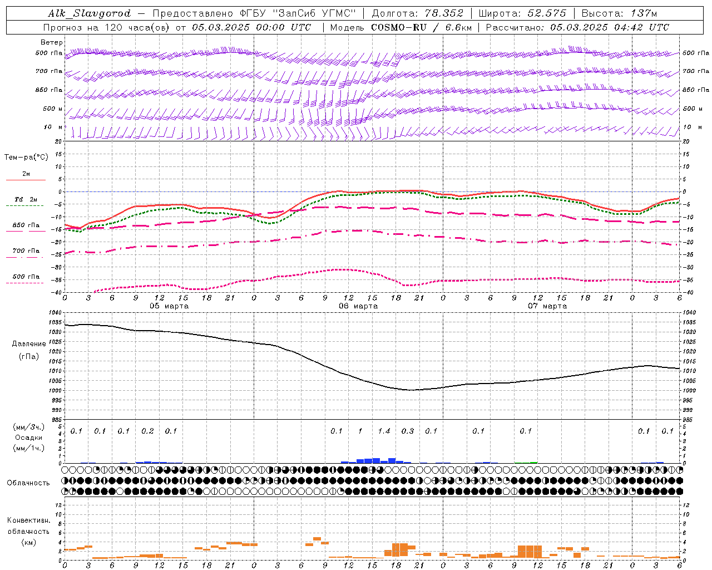Click the Тем-ра(°C) axis label

[26, 158]
